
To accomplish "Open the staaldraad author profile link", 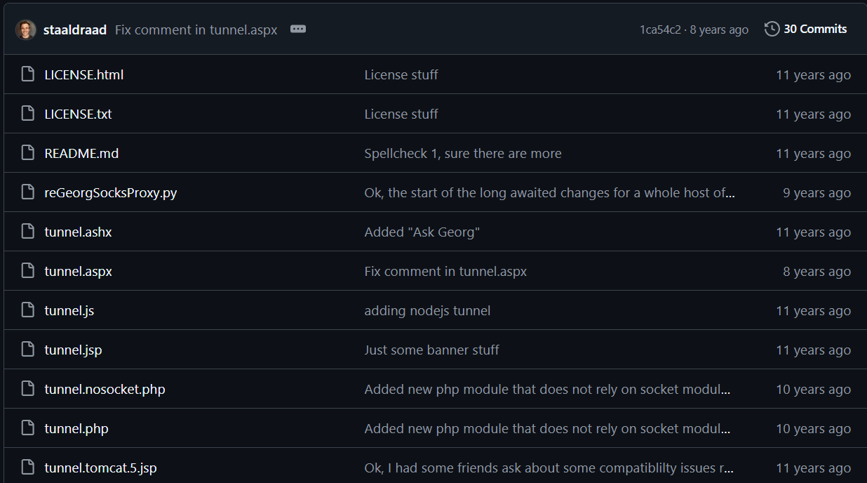I will click(75, 30).
